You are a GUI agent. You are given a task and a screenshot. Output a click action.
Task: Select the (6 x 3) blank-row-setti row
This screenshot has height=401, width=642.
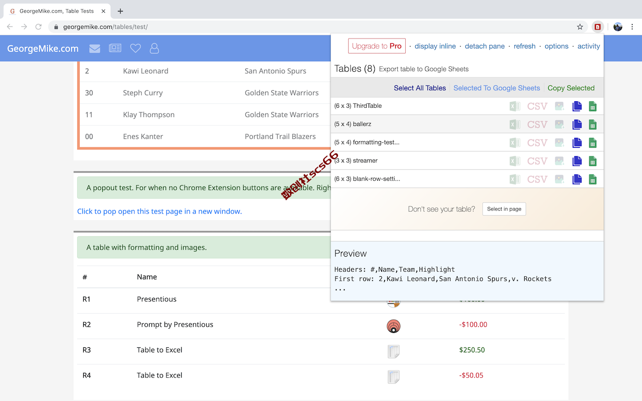pyautogui.click(x=467, y=179)
